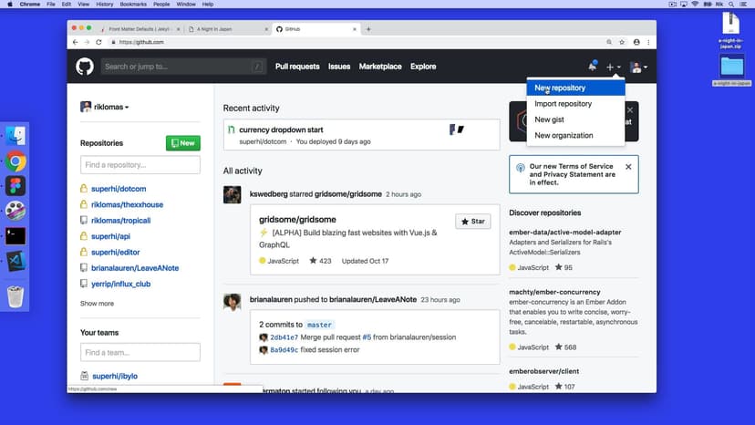755x425 pixels.
Task: Click the Figma icon in the dock
Action: click(x=16, y=186)
